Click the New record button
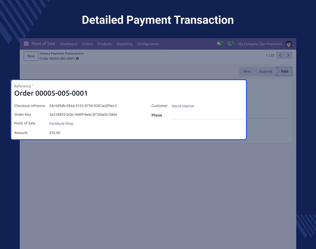 tap(31, 56)
